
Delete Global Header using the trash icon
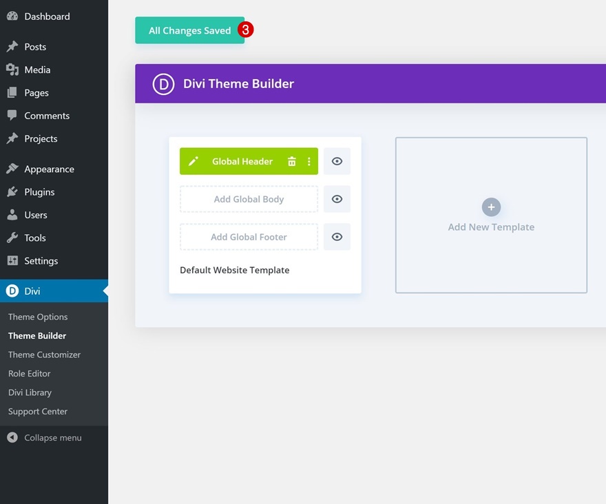pyautogui.click(x=292, y=161)
